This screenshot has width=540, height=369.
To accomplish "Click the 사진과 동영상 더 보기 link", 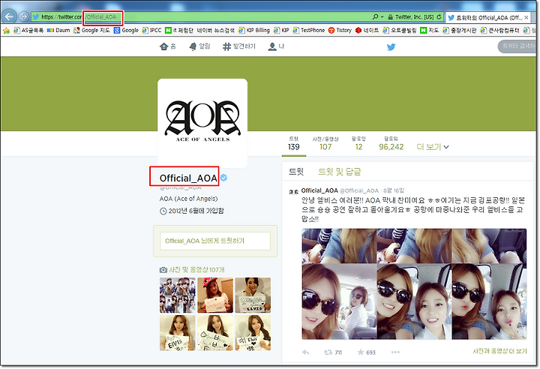I will (499, 351).
